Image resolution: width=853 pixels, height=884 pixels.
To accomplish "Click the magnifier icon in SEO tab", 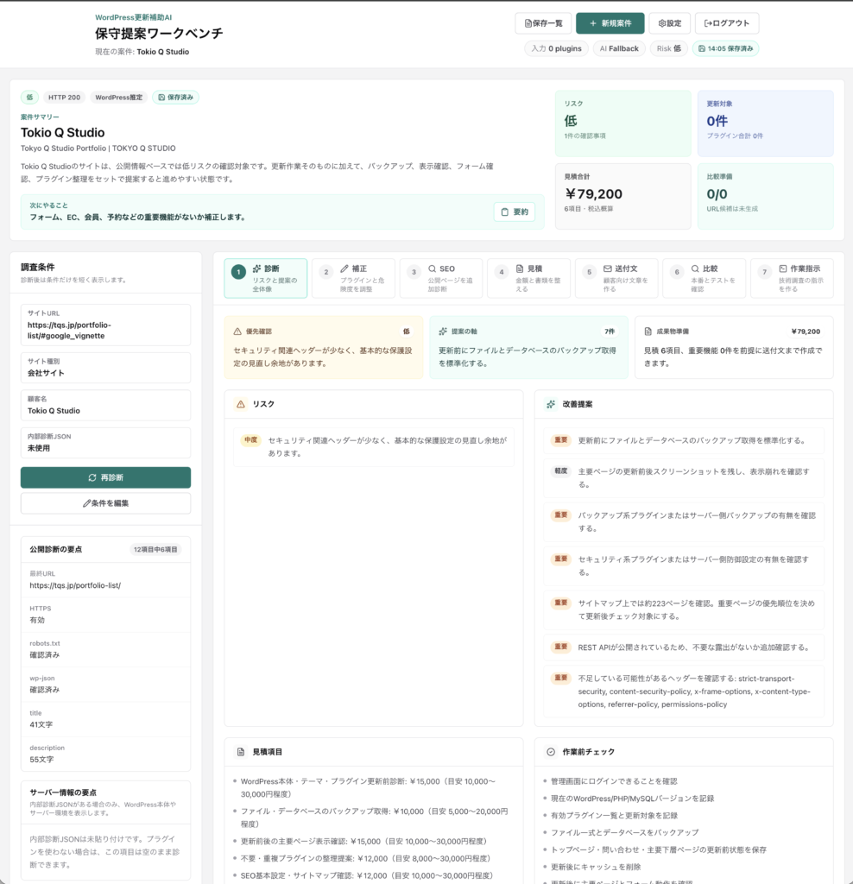I will (x=432, y=269).
